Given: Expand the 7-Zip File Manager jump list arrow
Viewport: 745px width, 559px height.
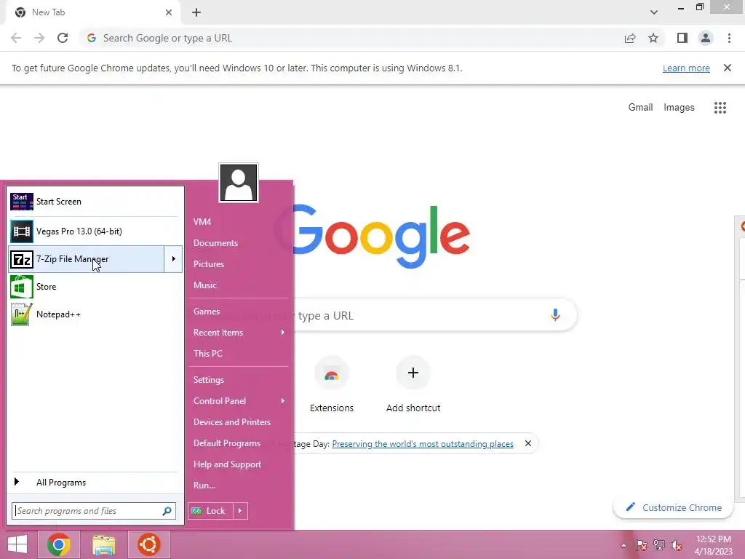Looking at the screenshot, I should click(173, 259).
